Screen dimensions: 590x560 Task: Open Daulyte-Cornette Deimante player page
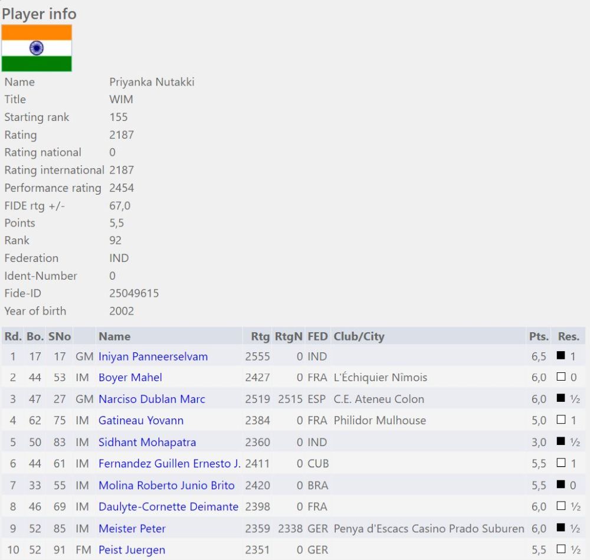[x=168, y=507]
